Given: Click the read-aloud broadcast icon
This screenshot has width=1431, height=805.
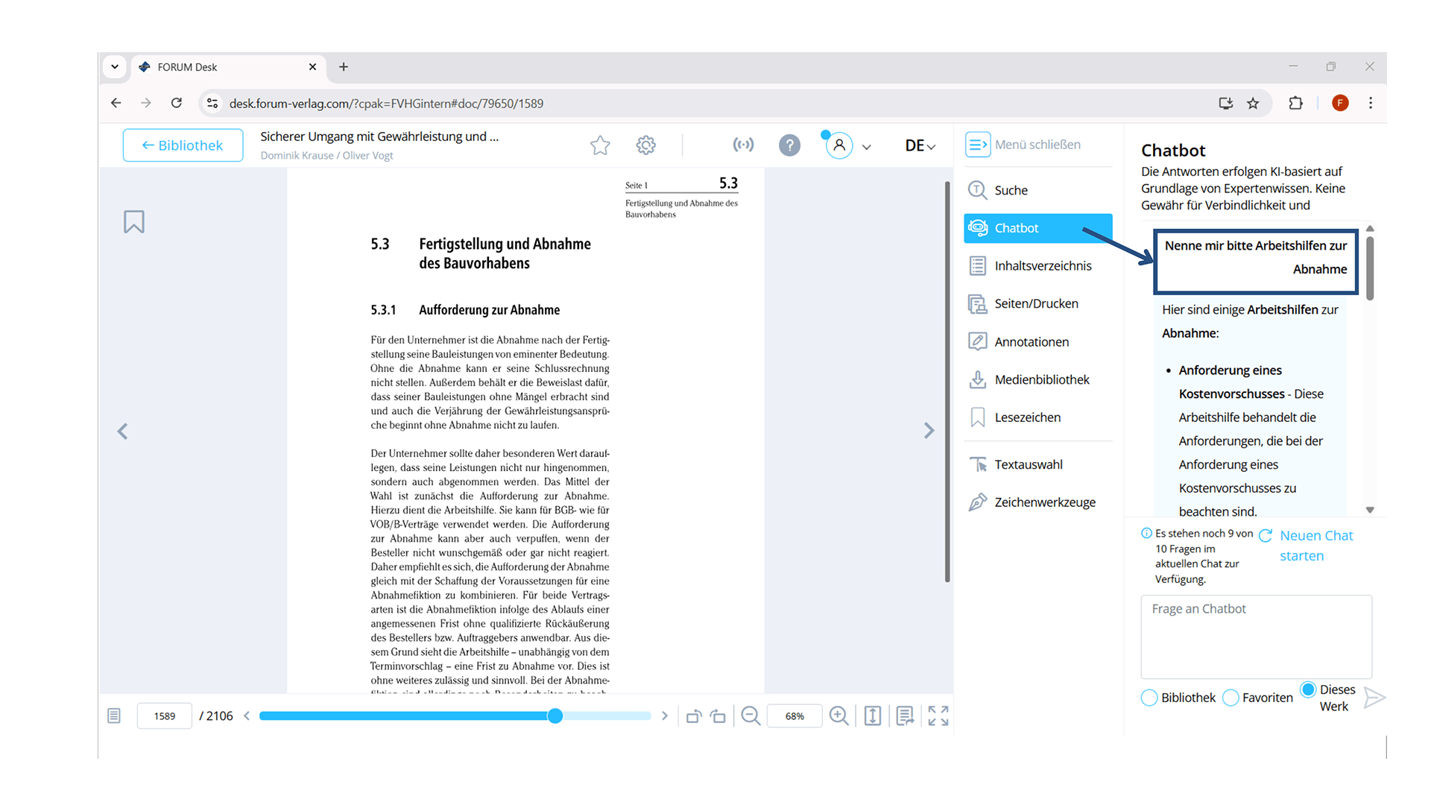Looking at the screenshot, I should pos(743,145).
